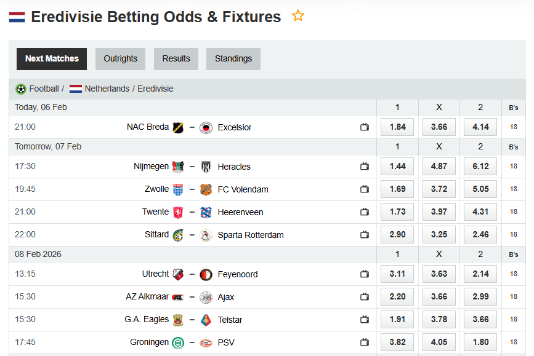Screen dimensions: 534x356
Task: Click the Netherlands flag in breadcrumb
Action: pyautogui.click(x=76, y=89)
